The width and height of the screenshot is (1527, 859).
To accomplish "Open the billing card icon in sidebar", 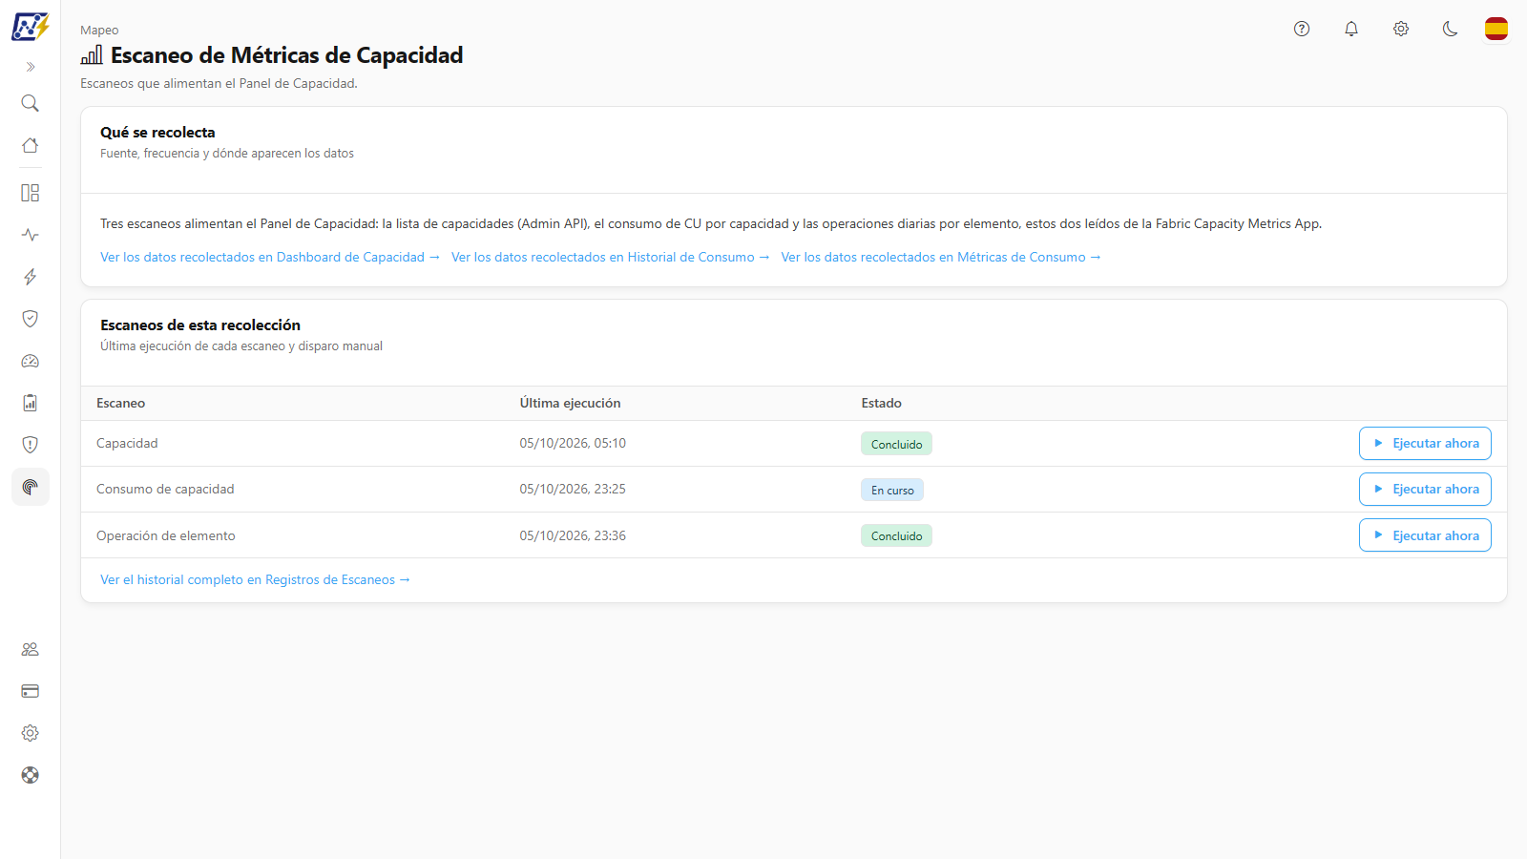I will 31,691.
